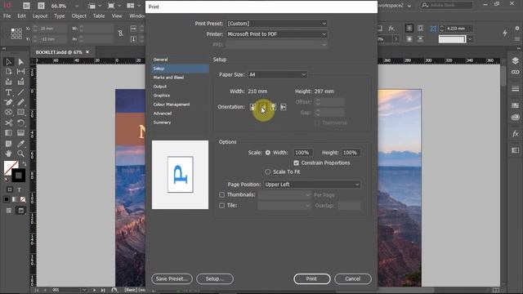The width and height of the screenshot is (523, 294).
Task: Select the Type tool
Action: click(9, 92)
